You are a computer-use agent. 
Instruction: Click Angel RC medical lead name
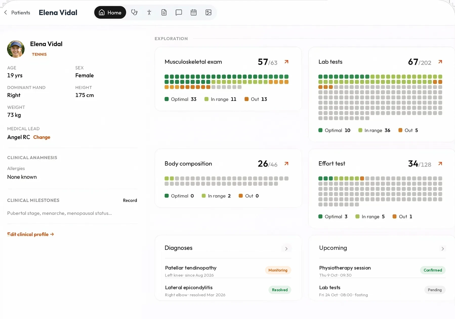coord(18,137)
